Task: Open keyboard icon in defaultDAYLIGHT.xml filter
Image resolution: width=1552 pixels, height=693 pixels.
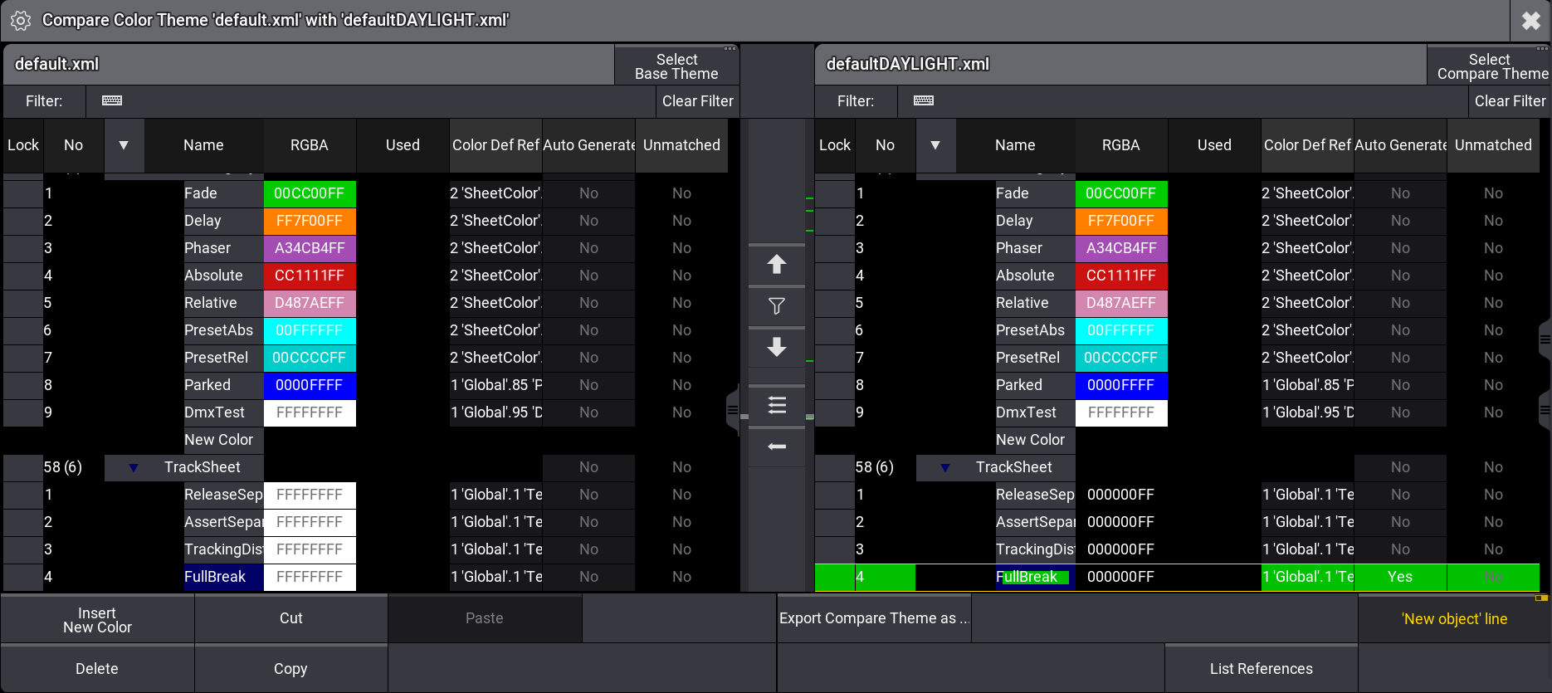Action: pos(924,100)
